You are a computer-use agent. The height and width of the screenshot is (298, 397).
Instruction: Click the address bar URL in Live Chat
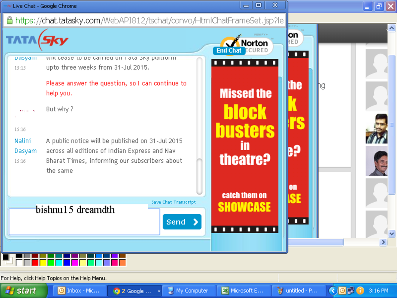click(x=149, y=20)
